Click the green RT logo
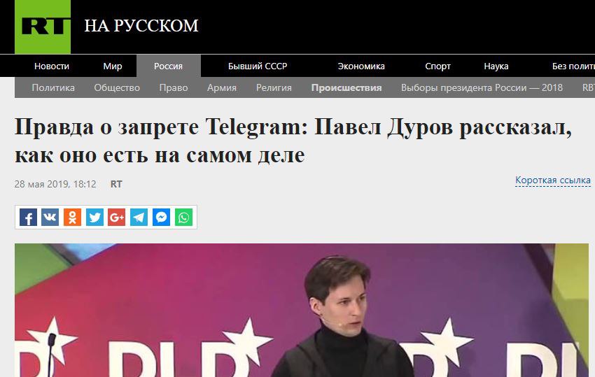595x377 pixels. point(43,27)
